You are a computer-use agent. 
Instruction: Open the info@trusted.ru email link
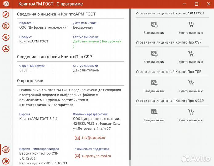[x=94, y=137]
